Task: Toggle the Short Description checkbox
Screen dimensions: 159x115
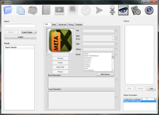Action: point(116,80)
